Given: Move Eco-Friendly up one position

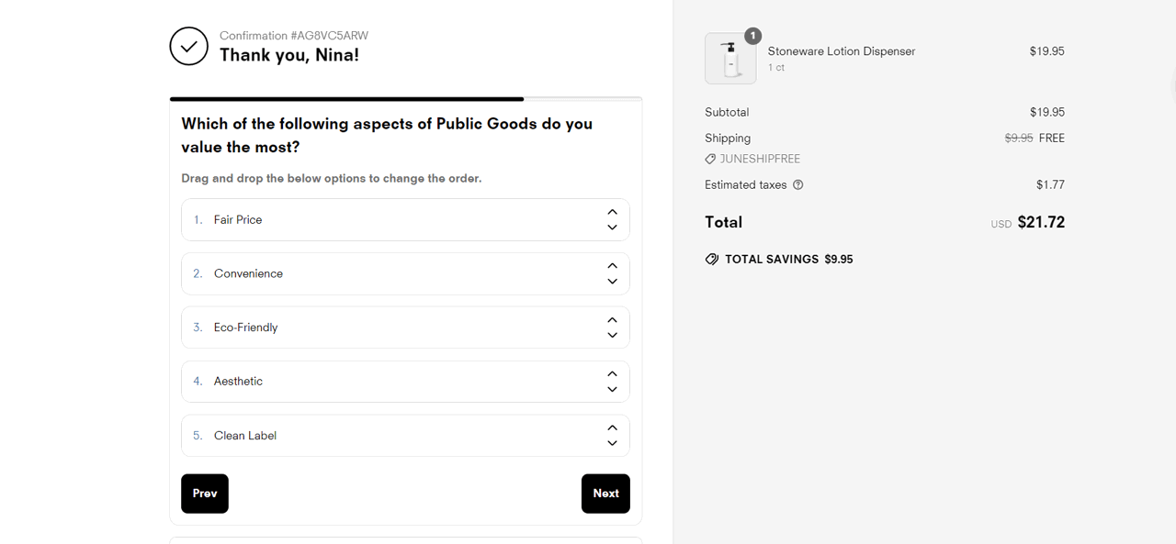Looking at the screenshot, I should coord(612,320).
